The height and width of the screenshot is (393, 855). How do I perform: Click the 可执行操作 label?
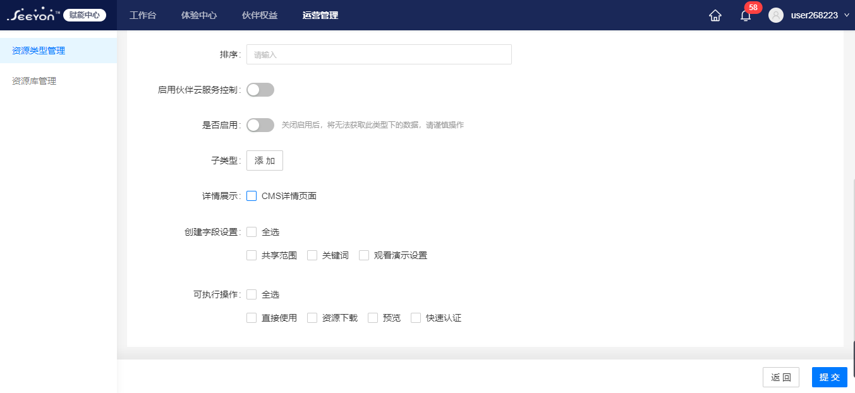click(x=218, y=294)
